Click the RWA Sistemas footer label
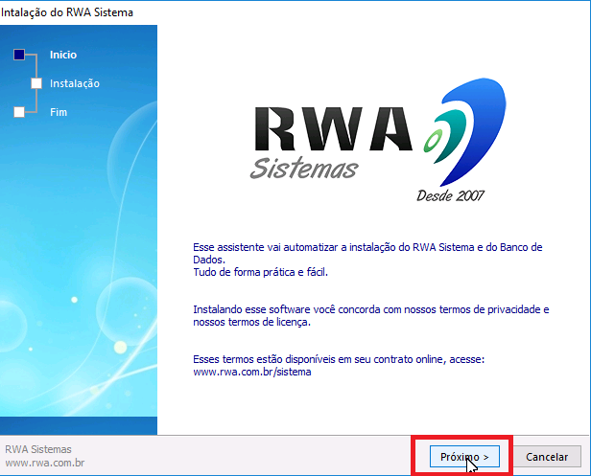 click(x=38, y=449)
